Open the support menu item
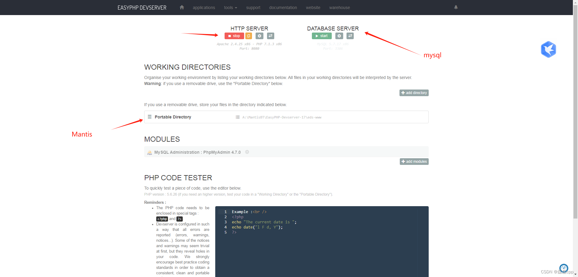The width and height of the screenshot is (578, 277). (x=253, y=8)
